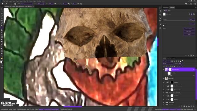The image size is (197, 111).
Task: Open the Image menu
Action: click(x=10, y=1)
